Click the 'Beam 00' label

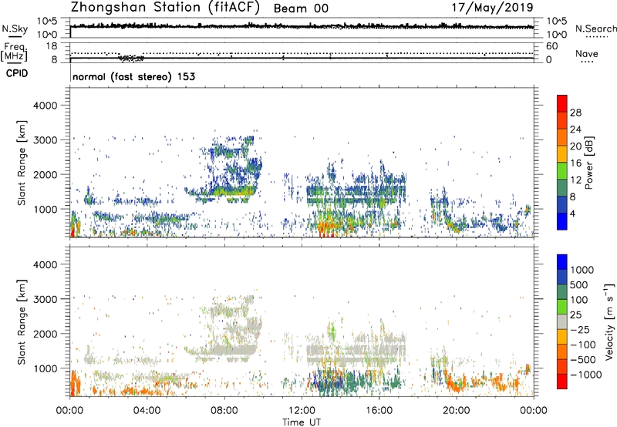tap(301, 8)
